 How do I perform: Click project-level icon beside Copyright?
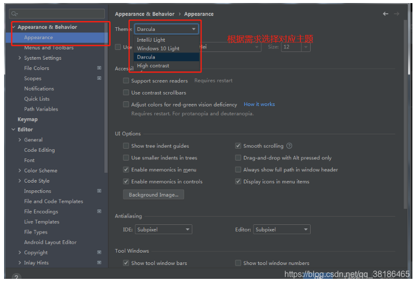99,252
